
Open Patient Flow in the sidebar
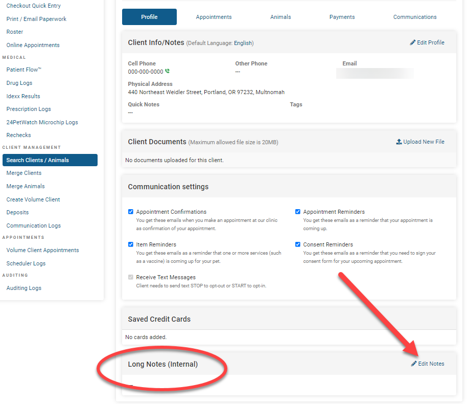click(x=24, y=70)
